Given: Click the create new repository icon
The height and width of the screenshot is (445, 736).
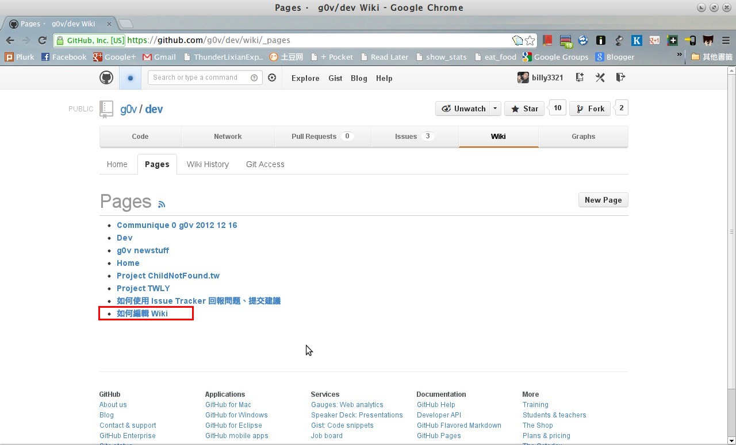Looking at the screenshot, I should coord(580,78).
